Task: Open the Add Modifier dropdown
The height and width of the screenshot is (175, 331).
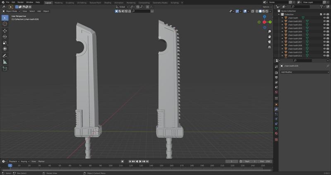Action: pos(305,72)
